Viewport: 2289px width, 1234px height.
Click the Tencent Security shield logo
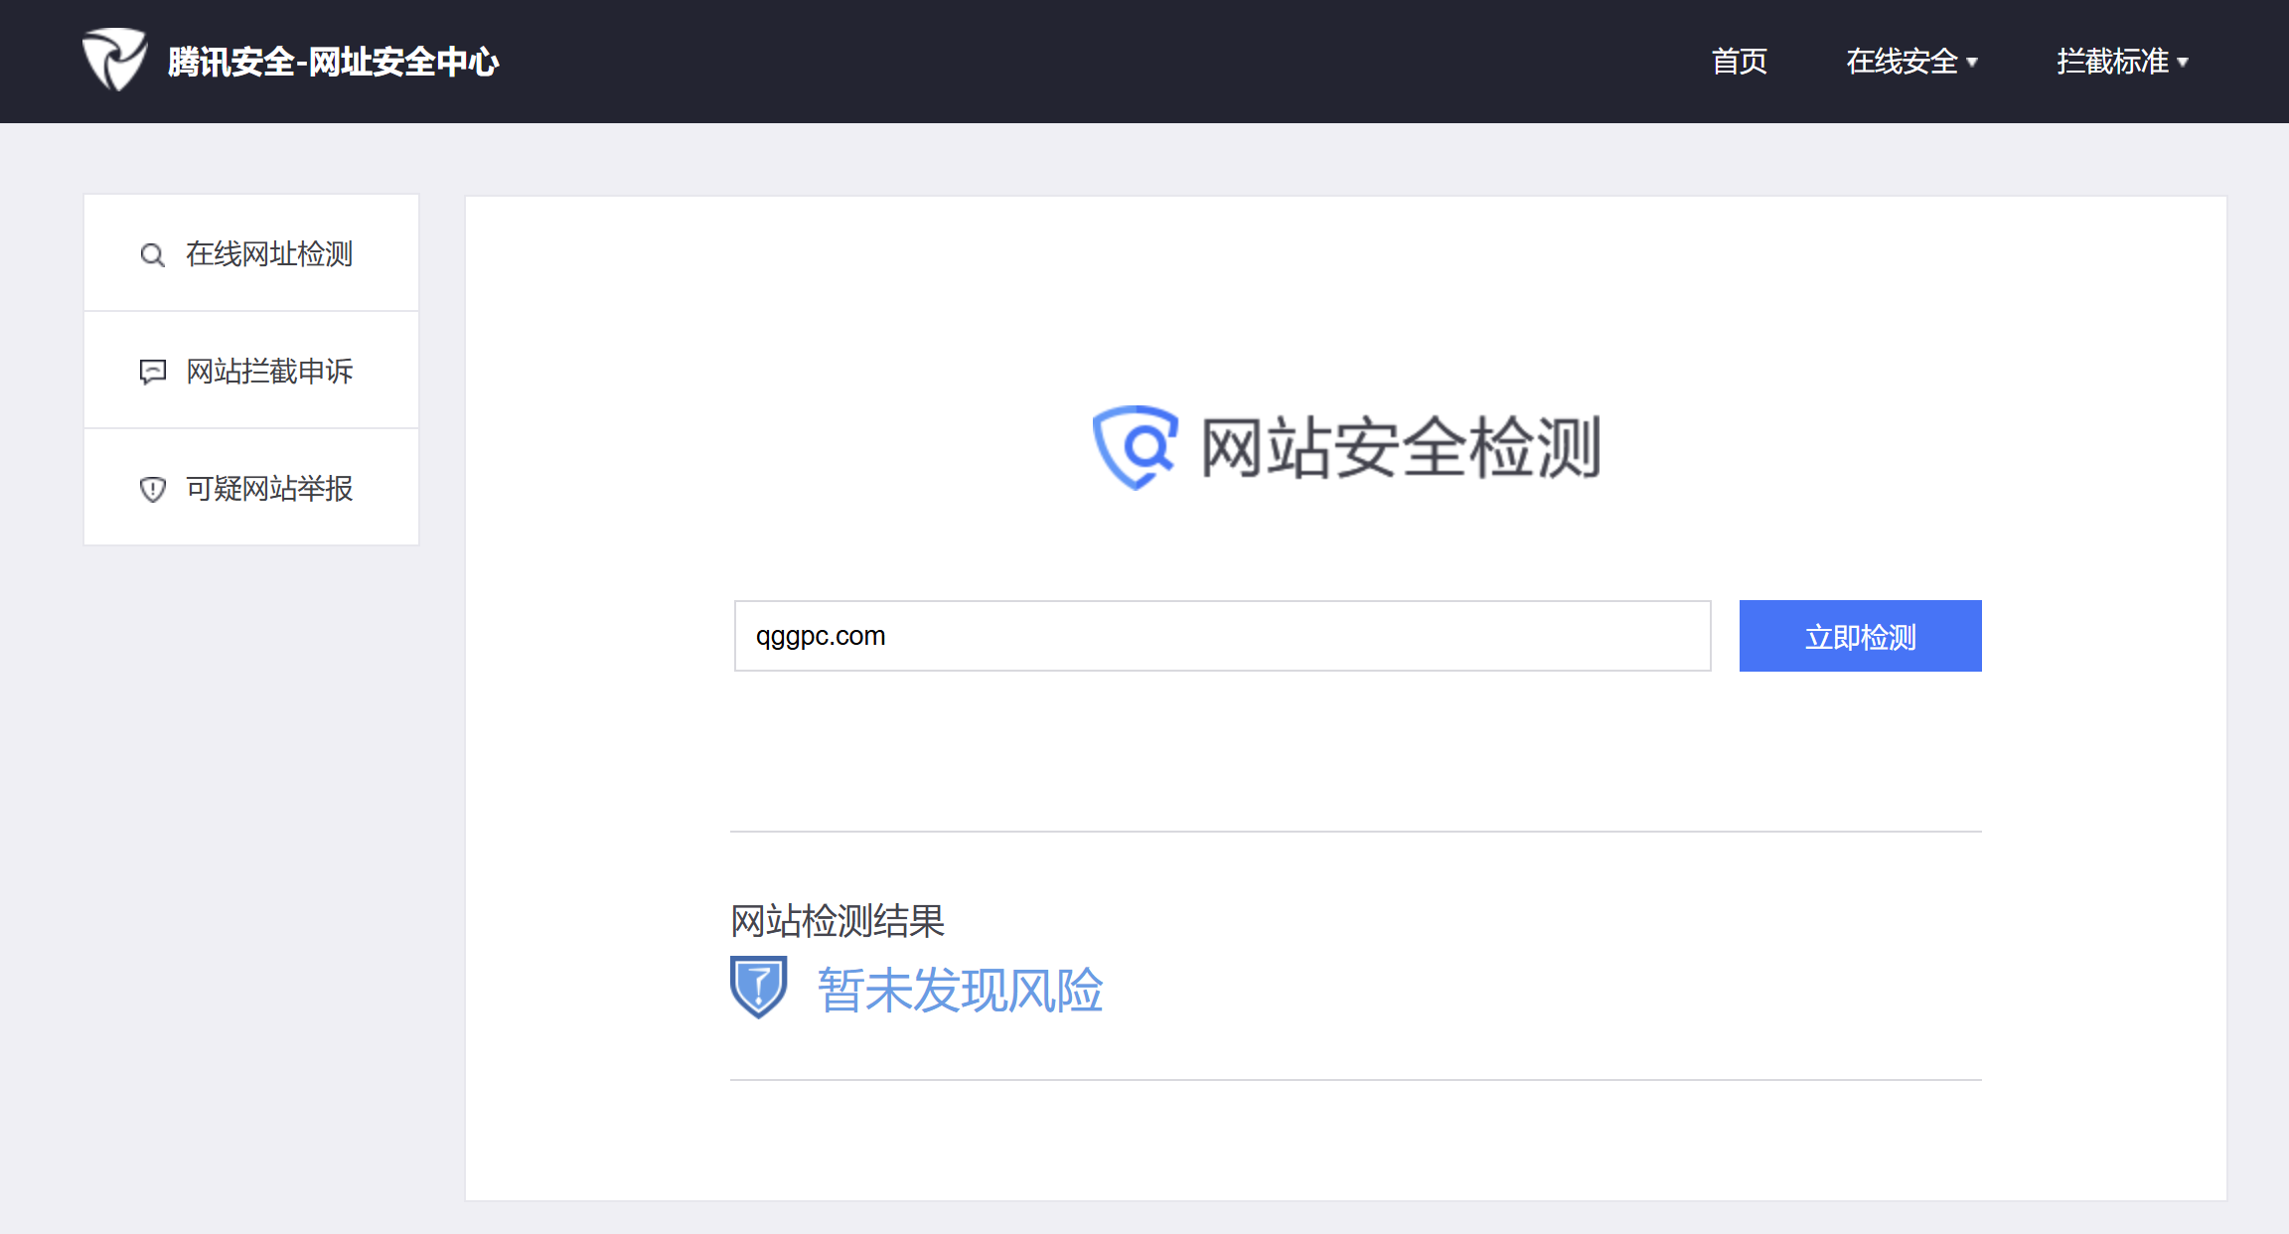114,61
